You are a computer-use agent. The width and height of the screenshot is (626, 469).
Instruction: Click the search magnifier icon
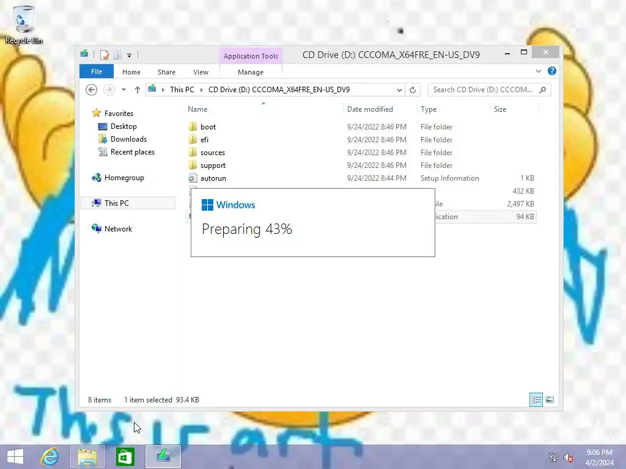pyautogui.click(x=543, y=90)
